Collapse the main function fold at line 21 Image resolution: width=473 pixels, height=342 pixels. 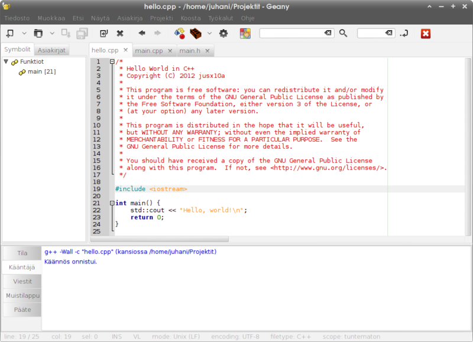(x=112, y=203)
